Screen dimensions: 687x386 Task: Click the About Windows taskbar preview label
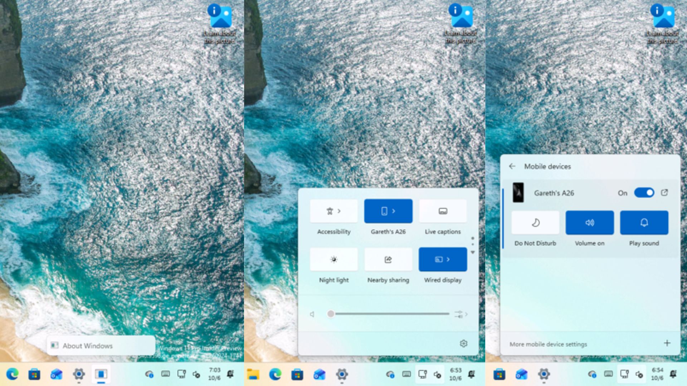point(88,346)
